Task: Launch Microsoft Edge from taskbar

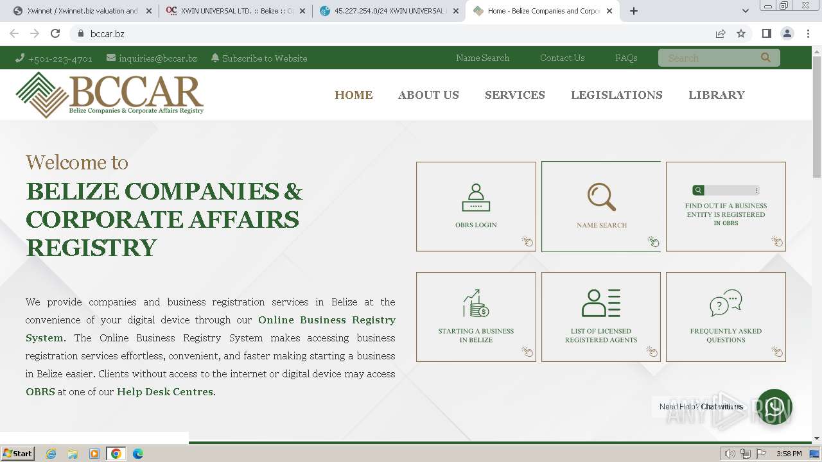Action: coord(137,454)
